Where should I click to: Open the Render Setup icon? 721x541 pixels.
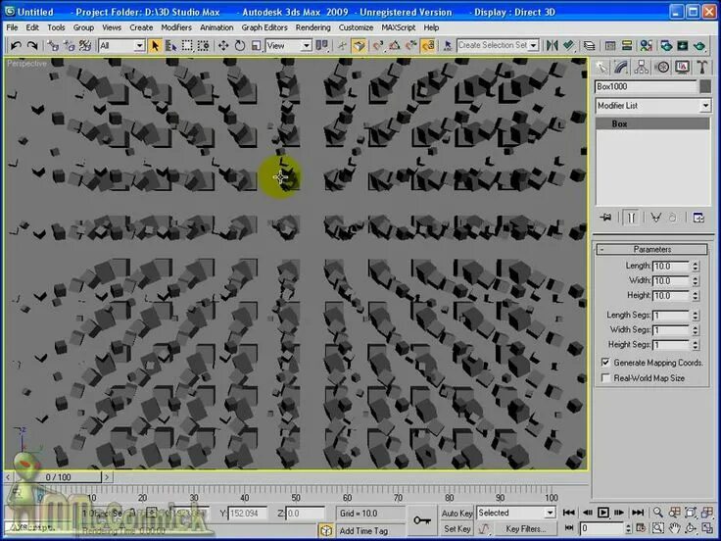point(666,45)
